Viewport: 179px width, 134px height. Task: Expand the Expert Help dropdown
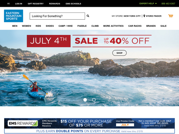[148, 4]
